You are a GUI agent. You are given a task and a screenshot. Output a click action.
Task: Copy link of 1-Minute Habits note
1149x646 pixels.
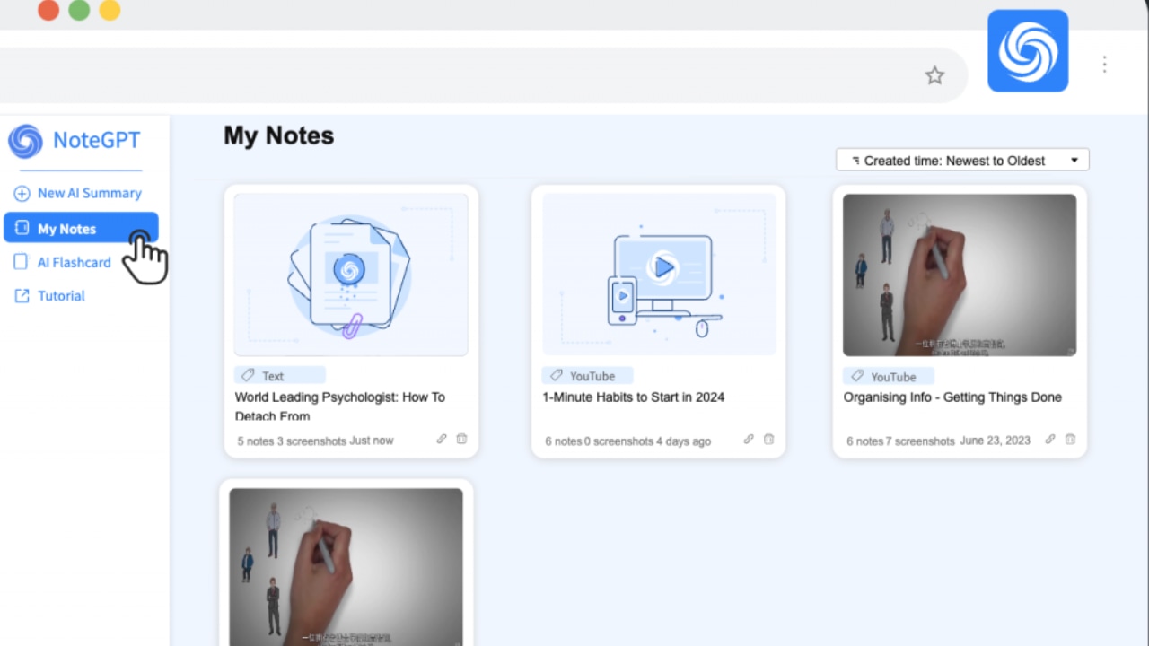coord(749,440)
